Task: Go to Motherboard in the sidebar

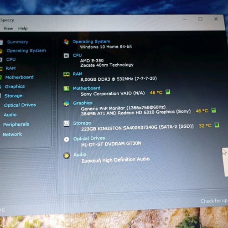Action: pyautogui.click(x=19, y=77)
